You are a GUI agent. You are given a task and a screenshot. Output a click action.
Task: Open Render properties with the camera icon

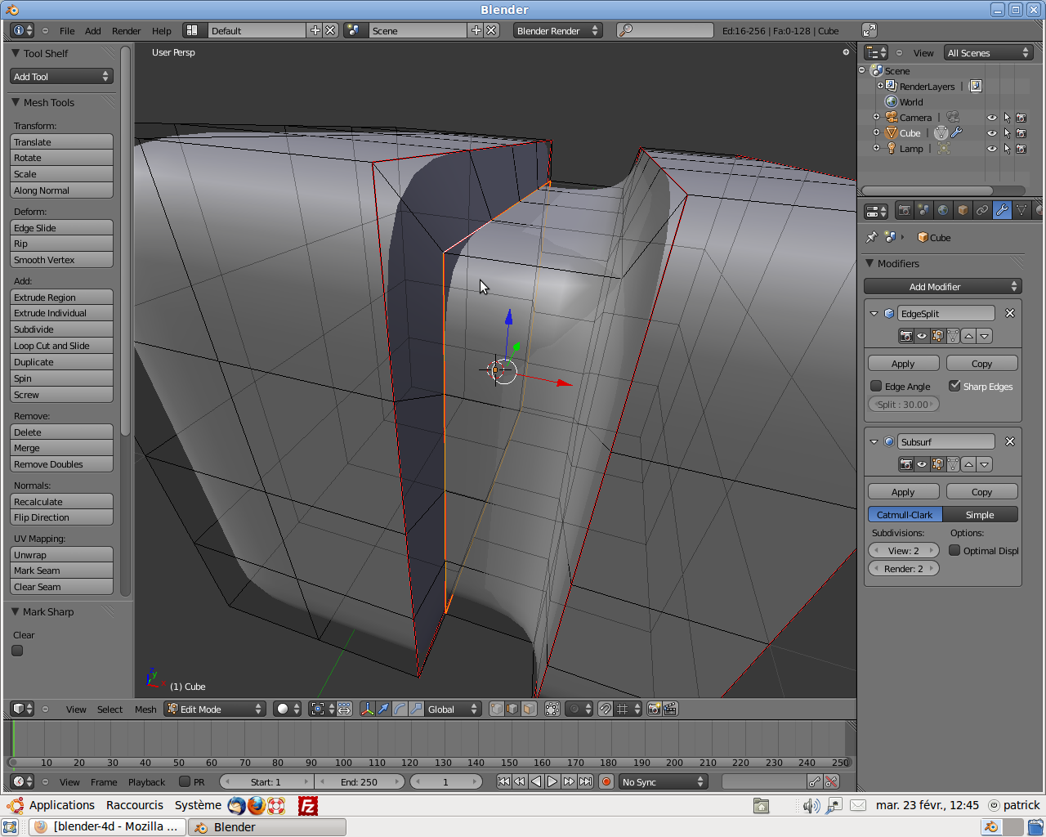[x=903, y=210]
